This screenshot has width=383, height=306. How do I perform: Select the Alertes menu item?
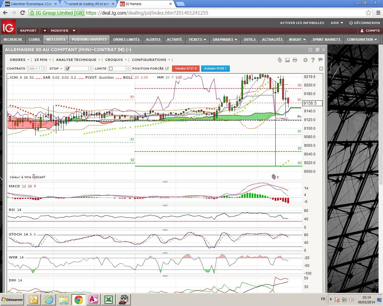pos(153,39)
